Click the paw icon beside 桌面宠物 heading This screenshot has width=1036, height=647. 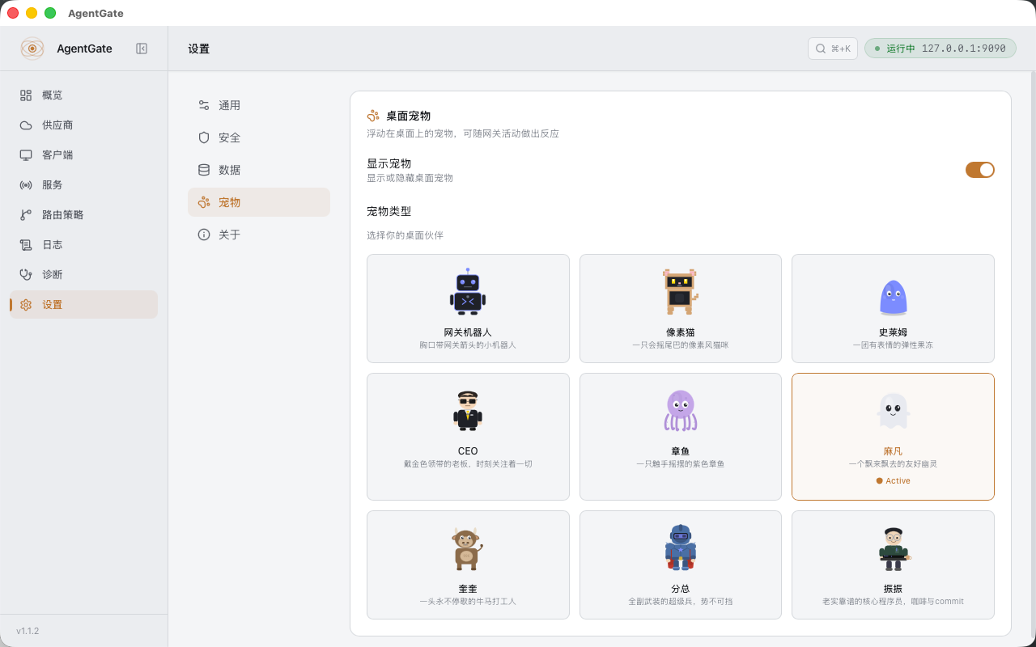(x=373, y=116)
